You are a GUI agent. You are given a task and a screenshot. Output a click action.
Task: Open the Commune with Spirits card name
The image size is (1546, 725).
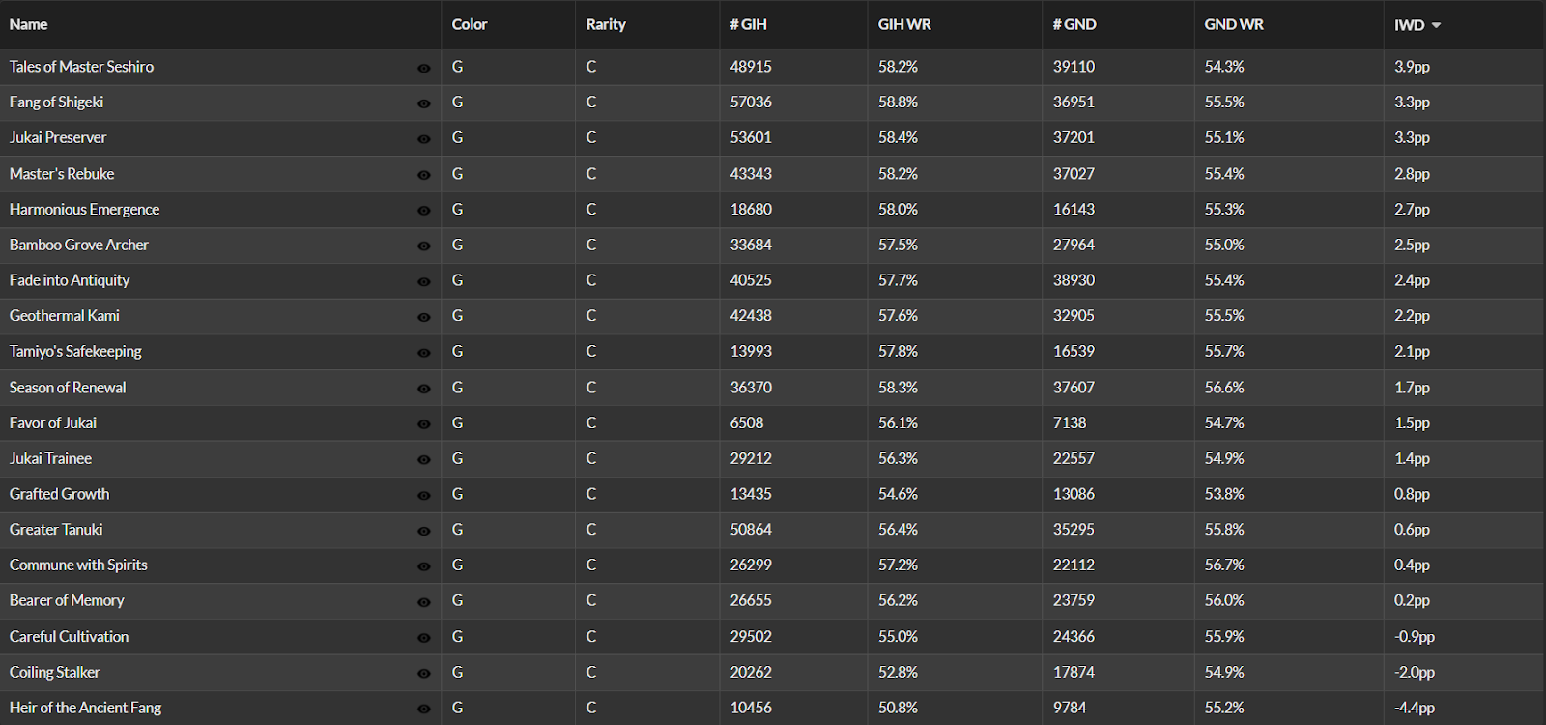coord(78,565)
